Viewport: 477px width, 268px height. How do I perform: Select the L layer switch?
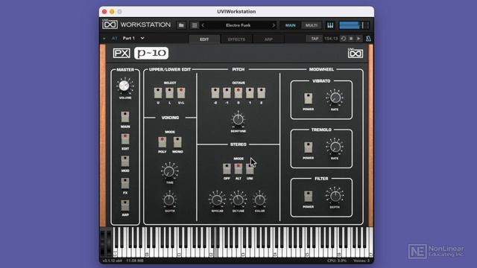point(169,93)
